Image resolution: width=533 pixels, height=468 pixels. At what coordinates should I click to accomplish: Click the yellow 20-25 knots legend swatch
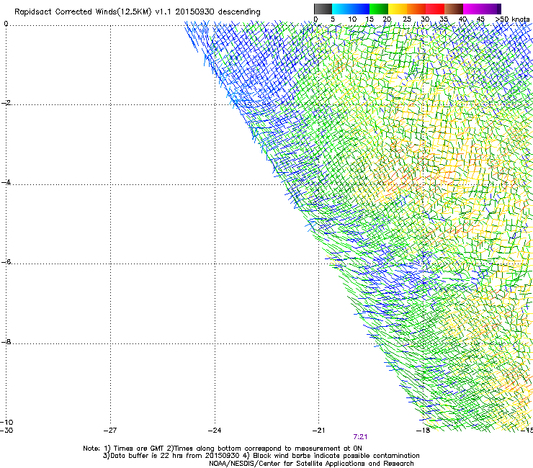398,9
